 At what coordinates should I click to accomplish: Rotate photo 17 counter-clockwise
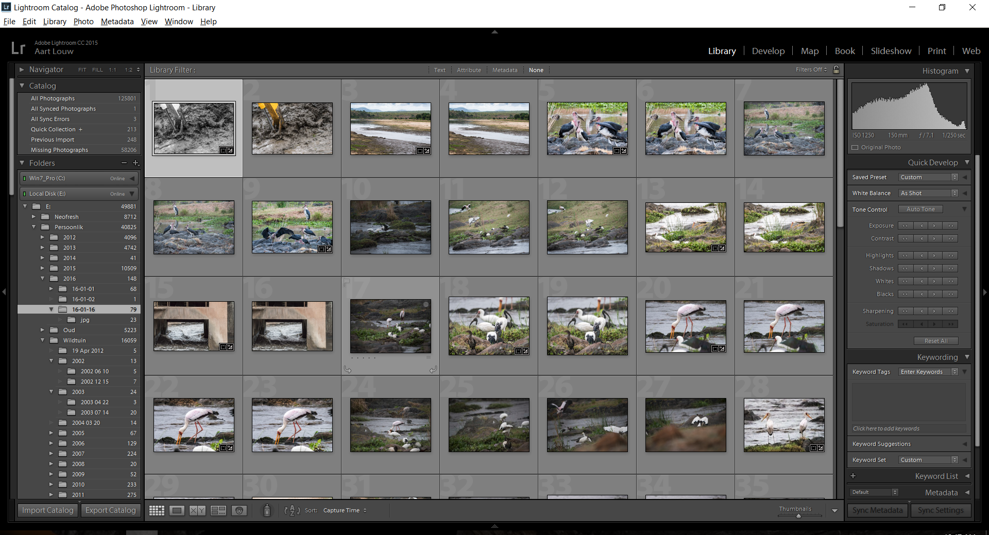click(348, 369)
